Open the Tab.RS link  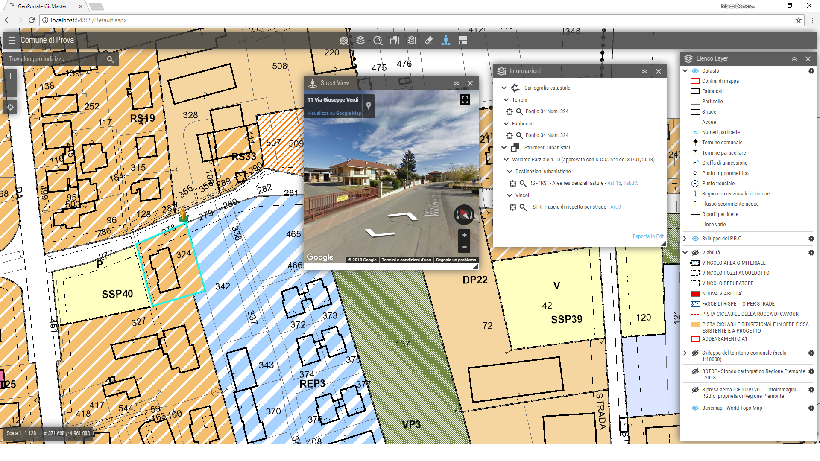click(631, 183)
